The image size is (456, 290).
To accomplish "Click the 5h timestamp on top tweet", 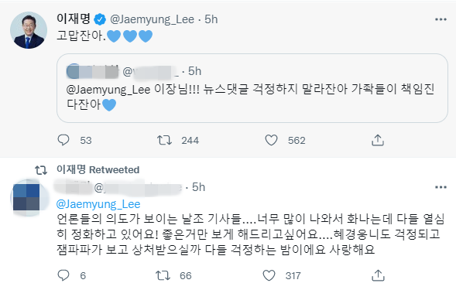I will [211, 19].
